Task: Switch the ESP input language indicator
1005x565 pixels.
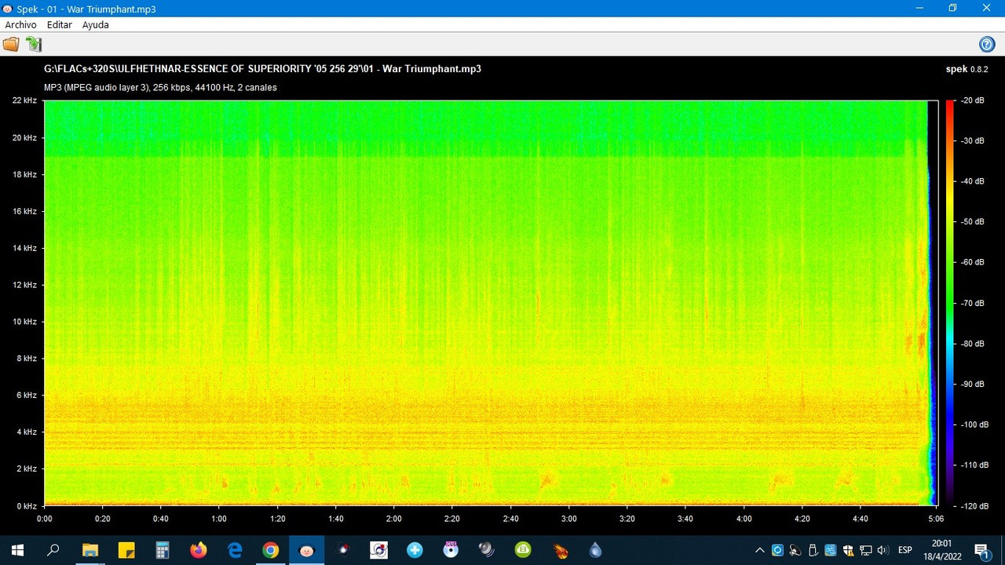Action: [x=904, y=550]
